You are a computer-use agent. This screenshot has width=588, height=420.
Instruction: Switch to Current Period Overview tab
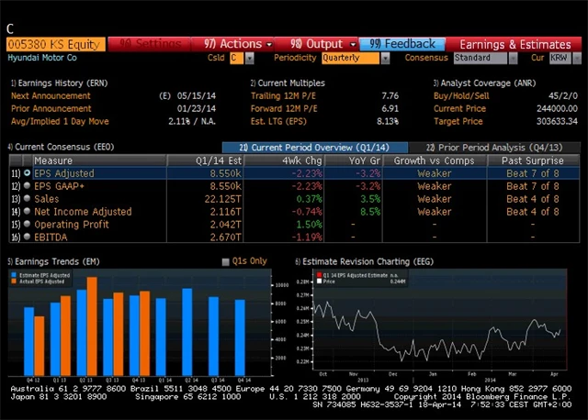[315, 148]
